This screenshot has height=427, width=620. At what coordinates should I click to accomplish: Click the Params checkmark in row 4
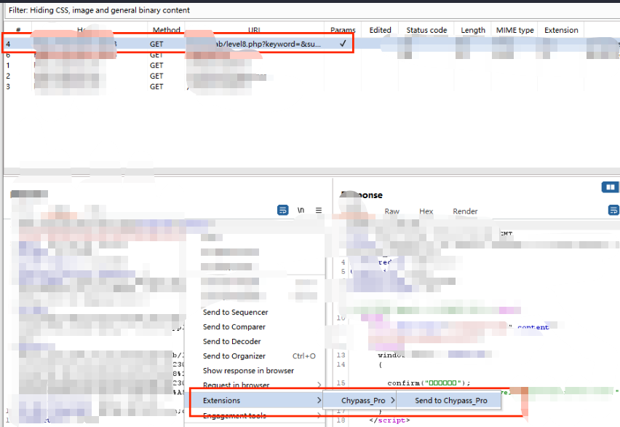pos(343,43)
